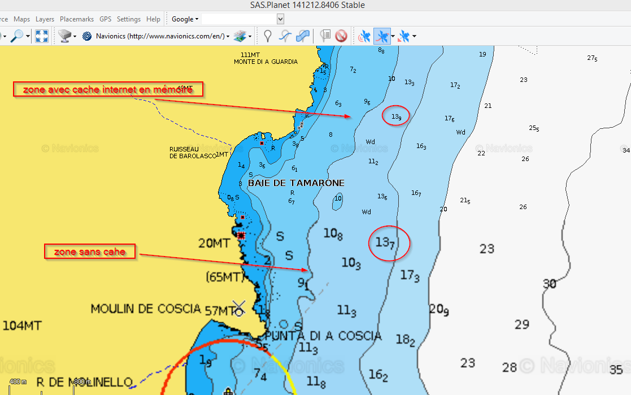Click the "400 m" scale bar label
This screenshot has height=395, width=631.
[18, 381]
